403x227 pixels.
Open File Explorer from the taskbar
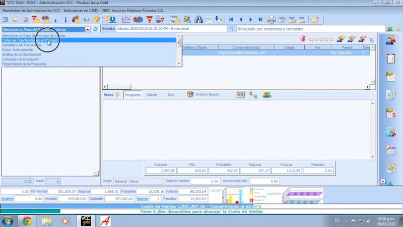point(46,221)
